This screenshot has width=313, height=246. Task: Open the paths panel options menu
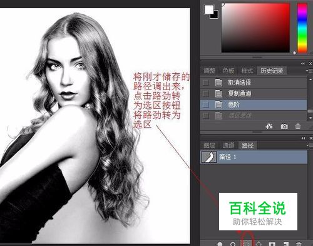click(310, 145)
